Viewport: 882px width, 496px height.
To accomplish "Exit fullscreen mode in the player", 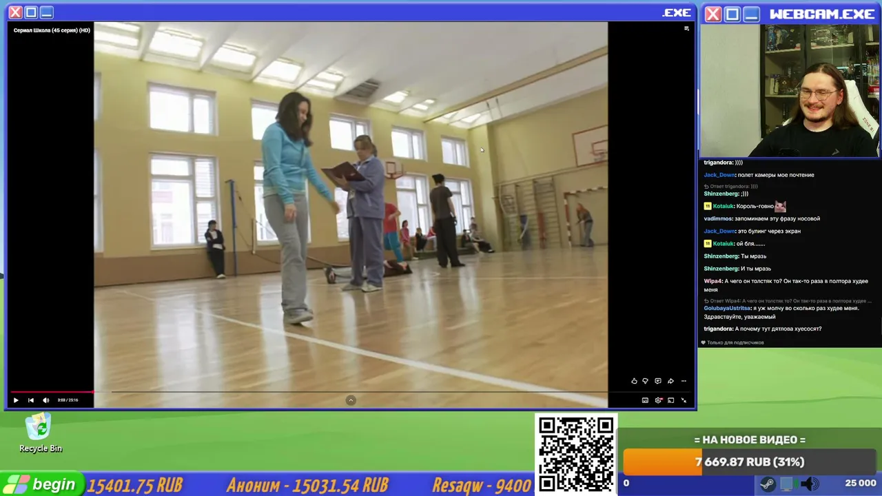I will click(x=684, y=400).
